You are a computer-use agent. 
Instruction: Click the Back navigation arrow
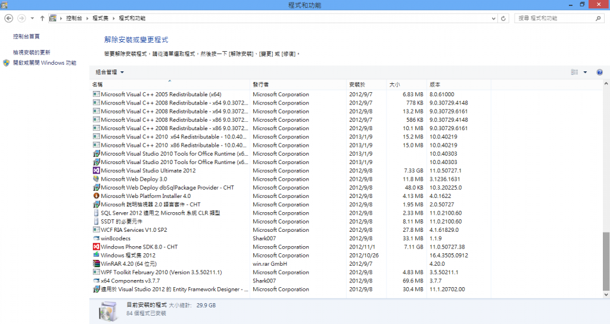(x=8, y=18)
